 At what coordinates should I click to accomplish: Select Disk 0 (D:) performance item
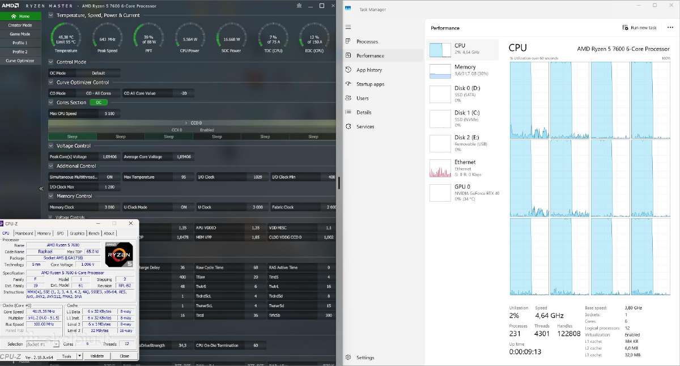click(x=463, y=95)
